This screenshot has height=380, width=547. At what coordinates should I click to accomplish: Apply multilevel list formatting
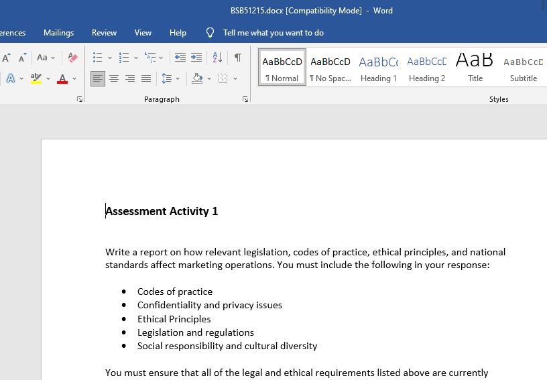[150, 58]
